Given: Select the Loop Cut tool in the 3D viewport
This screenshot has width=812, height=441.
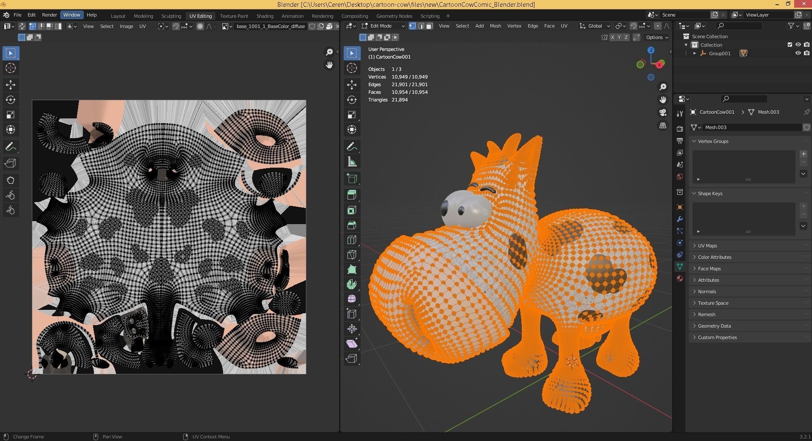Looking at the screenshot, I should click(x=352, y=240).
